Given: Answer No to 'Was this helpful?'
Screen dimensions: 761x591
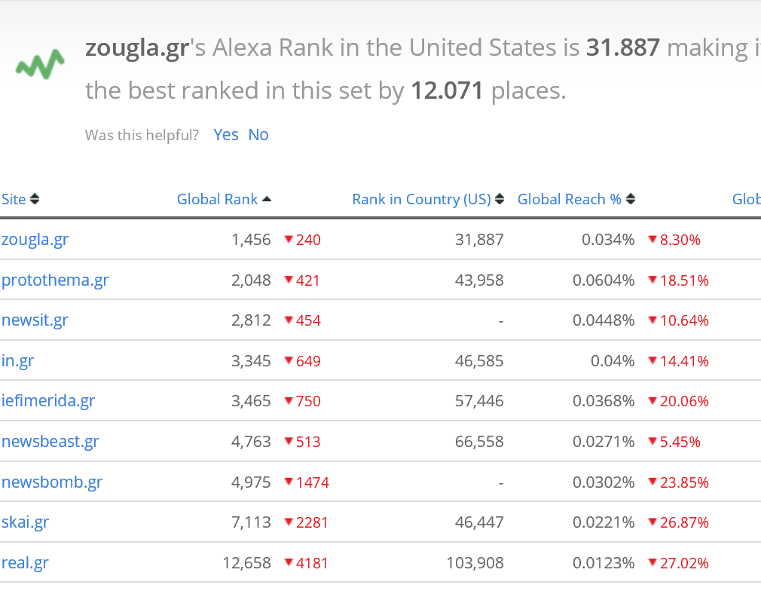Looking at the screenshot, I should coord(258,135).
